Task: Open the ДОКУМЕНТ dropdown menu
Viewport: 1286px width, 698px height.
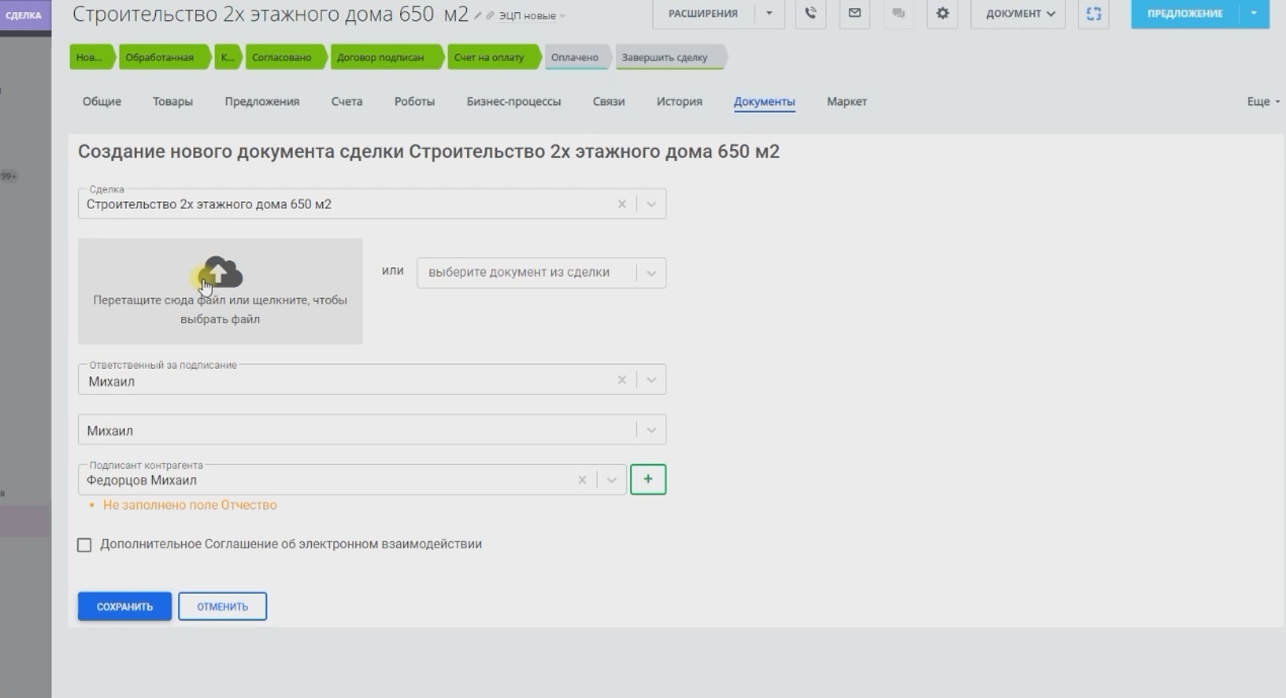Action: tap(1018, 14)
